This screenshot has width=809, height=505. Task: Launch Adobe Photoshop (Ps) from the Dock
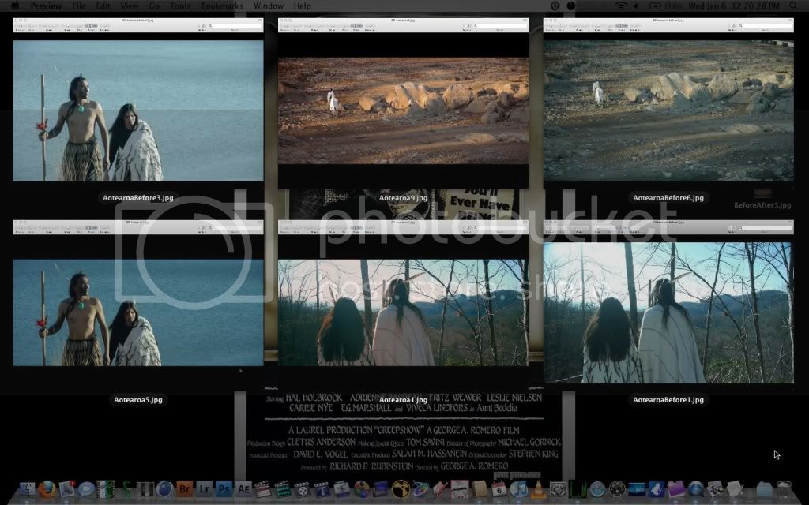click(x=224, y=488)
